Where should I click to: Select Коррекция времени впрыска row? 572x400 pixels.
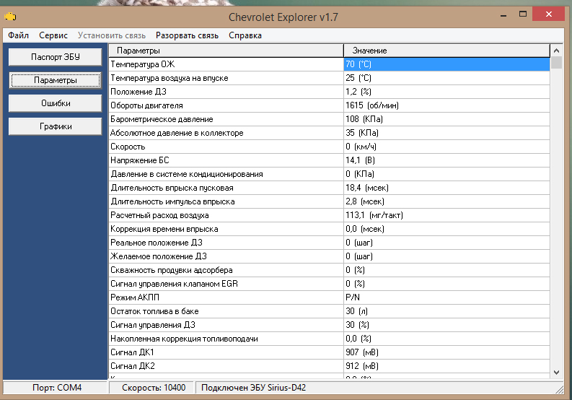pyautogui.click(x=330, y=229)
